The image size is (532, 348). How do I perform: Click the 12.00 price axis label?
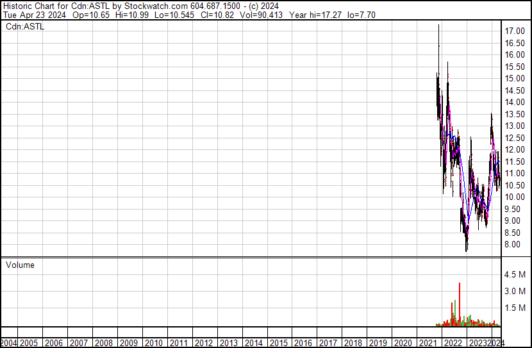coord(515,149)
